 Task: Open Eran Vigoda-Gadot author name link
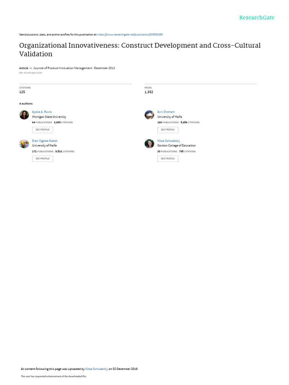45,141
